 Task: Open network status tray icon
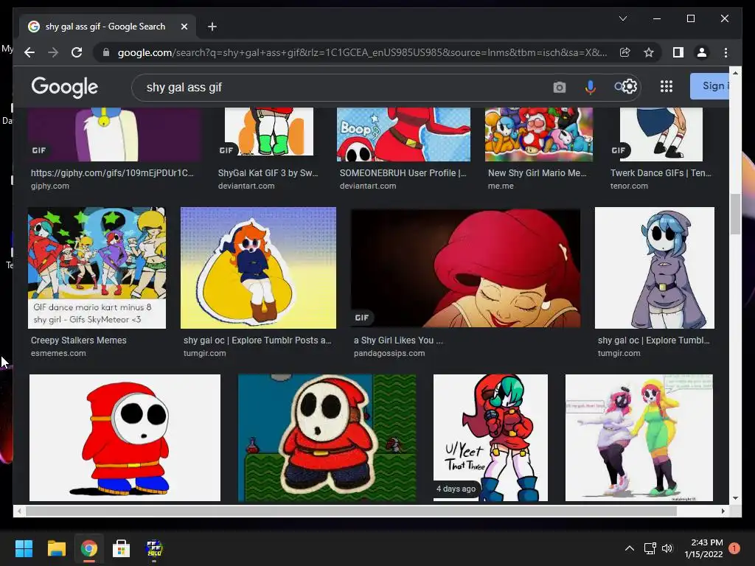tap(650, 548)
